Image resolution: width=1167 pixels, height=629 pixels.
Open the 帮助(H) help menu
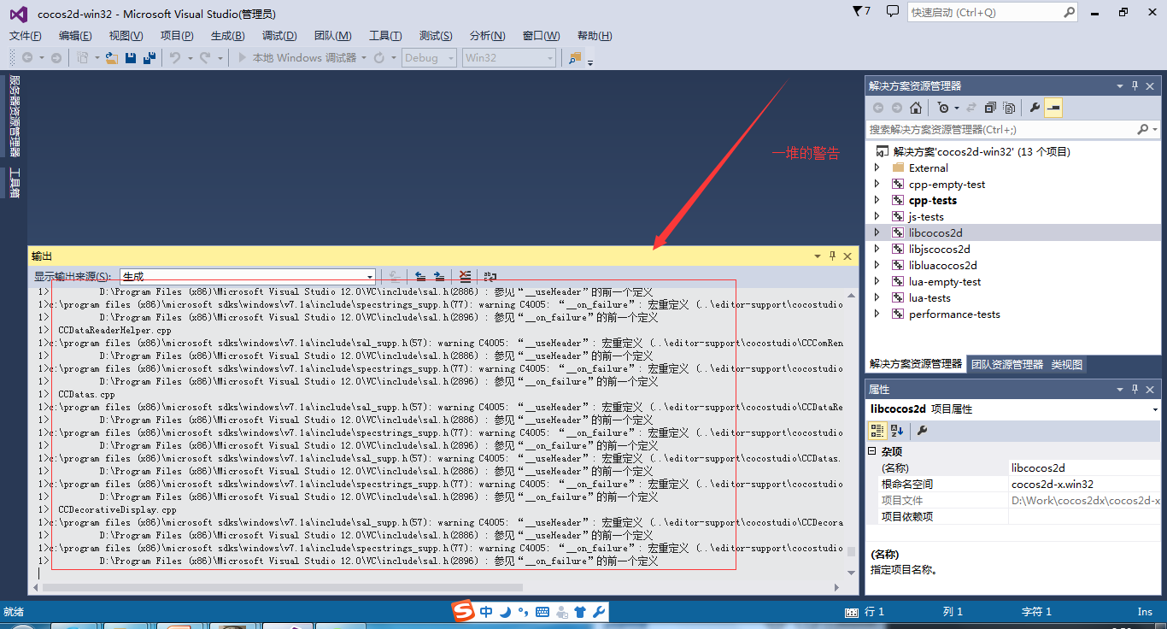pos(595,36)
